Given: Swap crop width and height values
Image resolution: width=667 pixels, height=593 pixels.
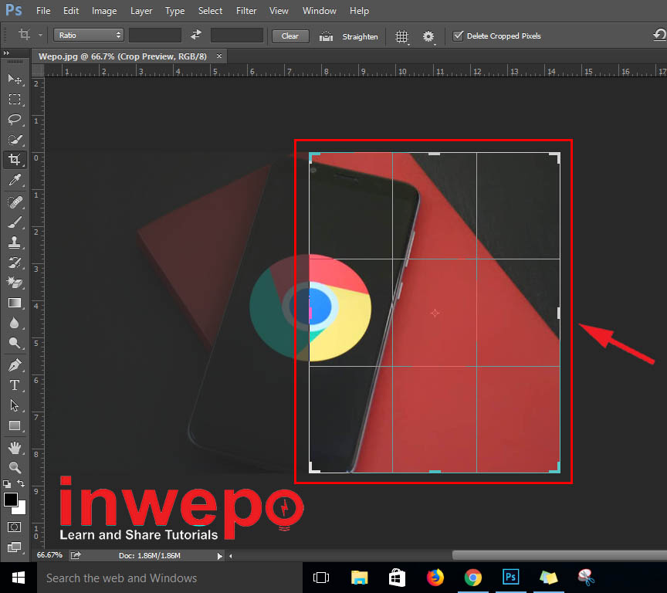Looking at the screenshot, I should (x=196, y=36).
